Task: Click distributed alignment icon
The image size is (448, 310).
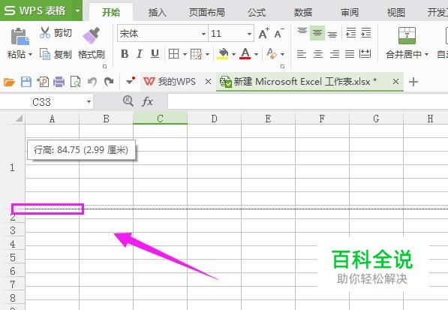Action: pos(365,54)
